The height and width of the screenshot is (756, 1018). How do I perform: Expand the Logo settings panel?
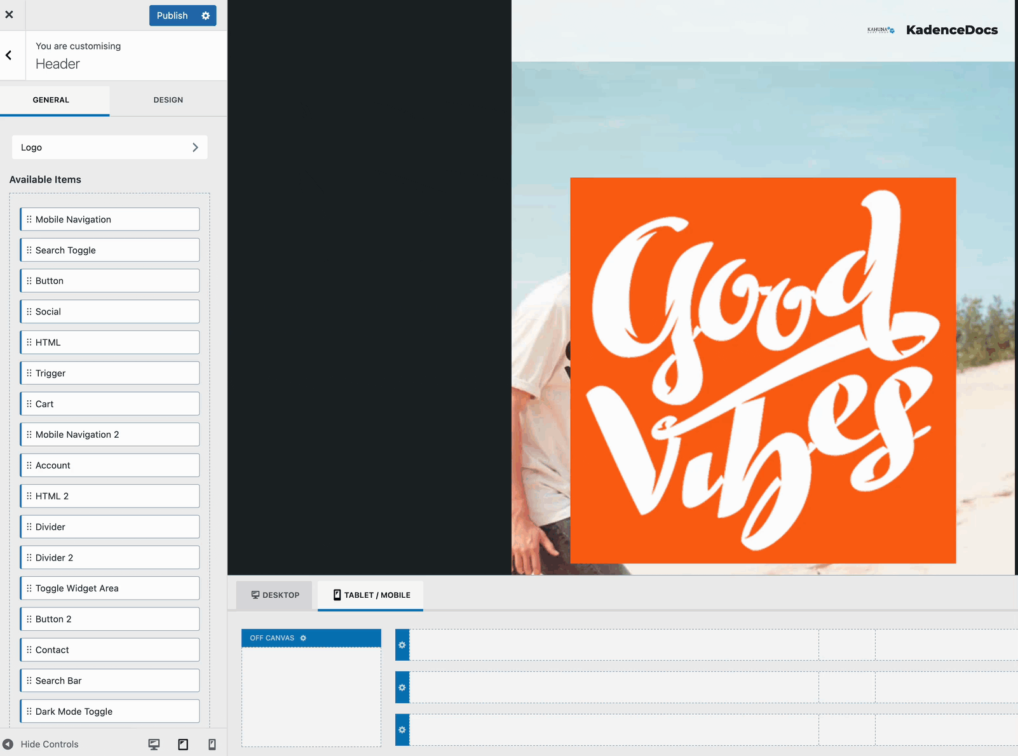[x=109, y=147]
